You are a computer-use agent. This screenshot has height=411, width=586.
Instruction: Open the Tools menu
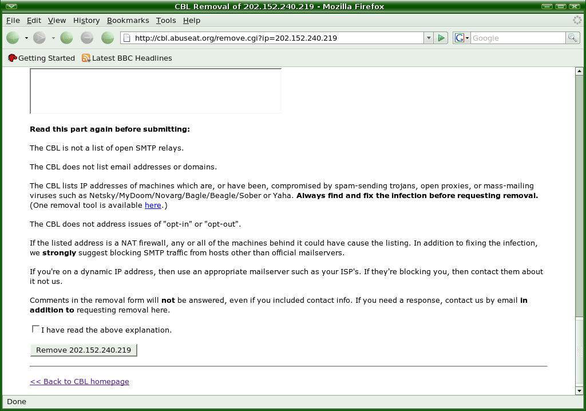coord(166,21)
